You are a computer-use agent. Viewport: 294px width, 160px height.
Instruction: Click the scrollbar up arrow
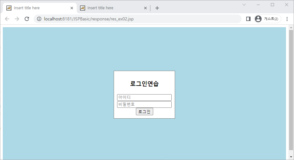(291, 27)
